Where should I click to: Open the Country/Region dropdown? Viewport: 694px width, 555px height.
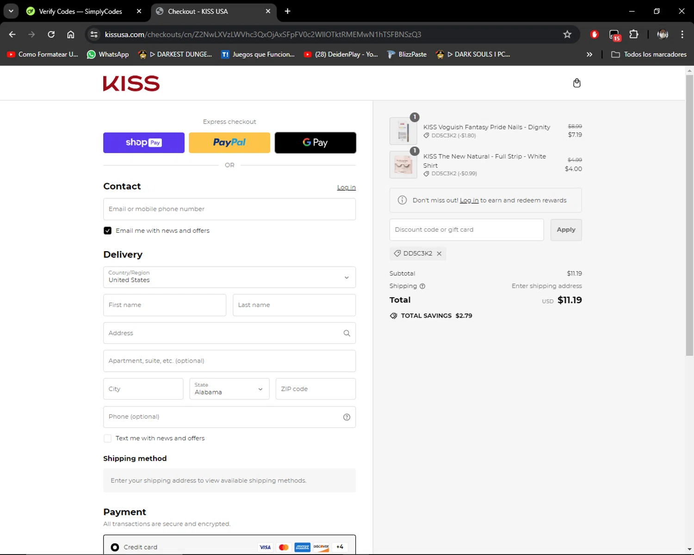click(x=229, y=277)
